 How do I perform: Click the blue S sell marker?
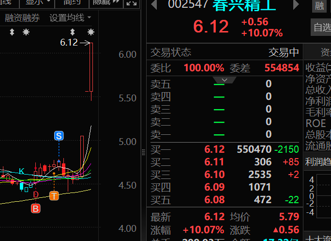click(59, 136)
